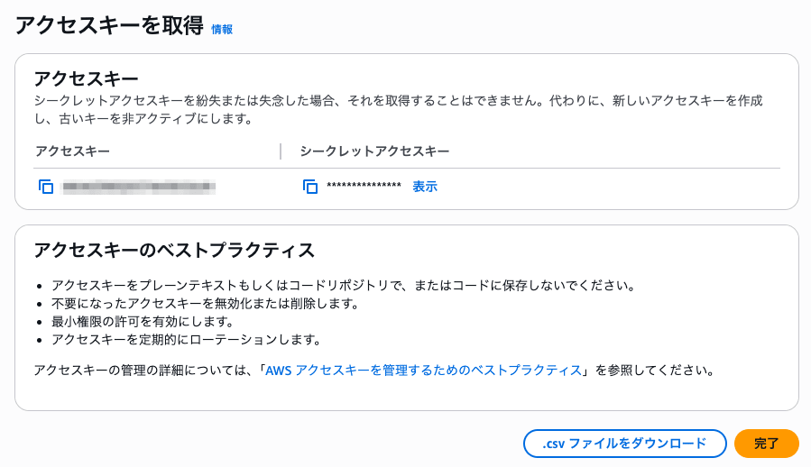Open AWS アクセスキーを管理するためのベストプラクティス link
The width and height of the screenshot is (811, 467).
[423, 371]
